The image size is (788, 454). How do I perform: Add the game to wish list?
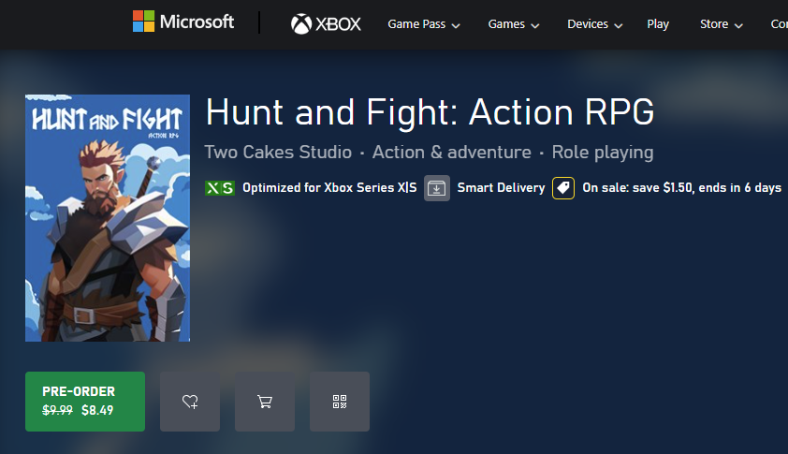point(190,402)
